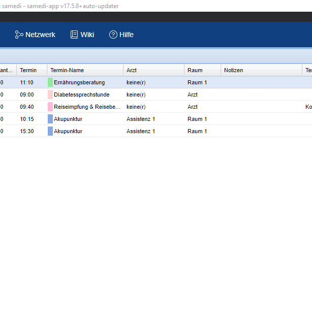The height and width of the screenshot is (312, 312).
Task: Sort by Termin-Name column header
Action: 67,70
